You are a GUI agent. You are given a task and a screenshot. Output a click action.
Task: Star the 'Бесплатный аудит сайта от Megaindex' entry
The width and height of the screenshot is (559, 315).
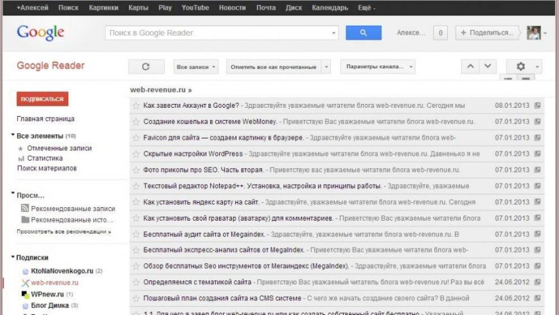pos(136,234)
